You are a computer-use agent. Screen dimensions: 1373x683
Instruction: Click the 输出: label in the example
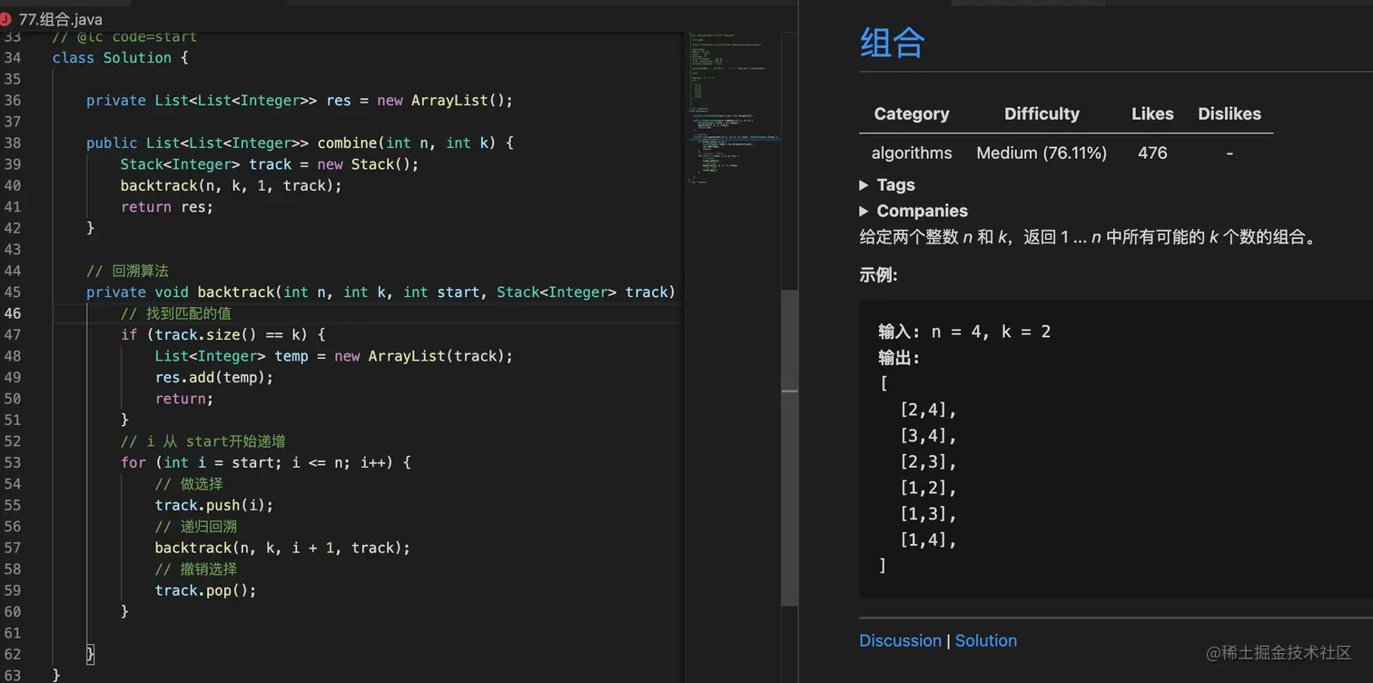(x=899, y=358)
